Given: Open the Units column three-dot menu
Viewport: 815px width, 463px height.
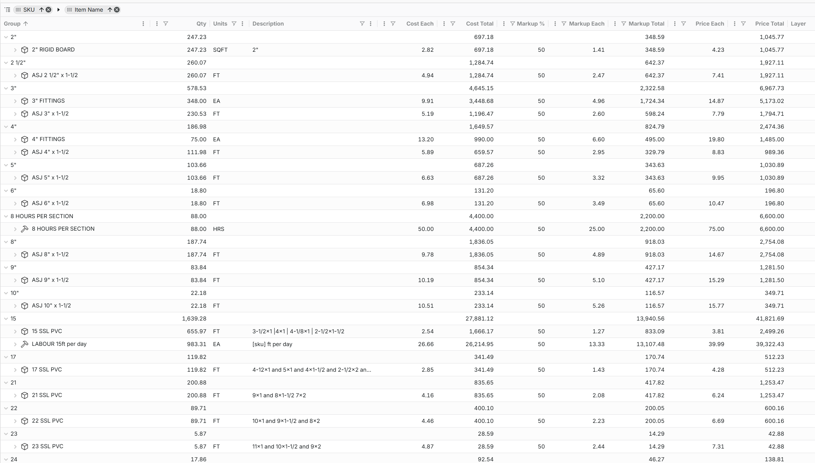Looking at the screenshot, I should pos(242,24).
